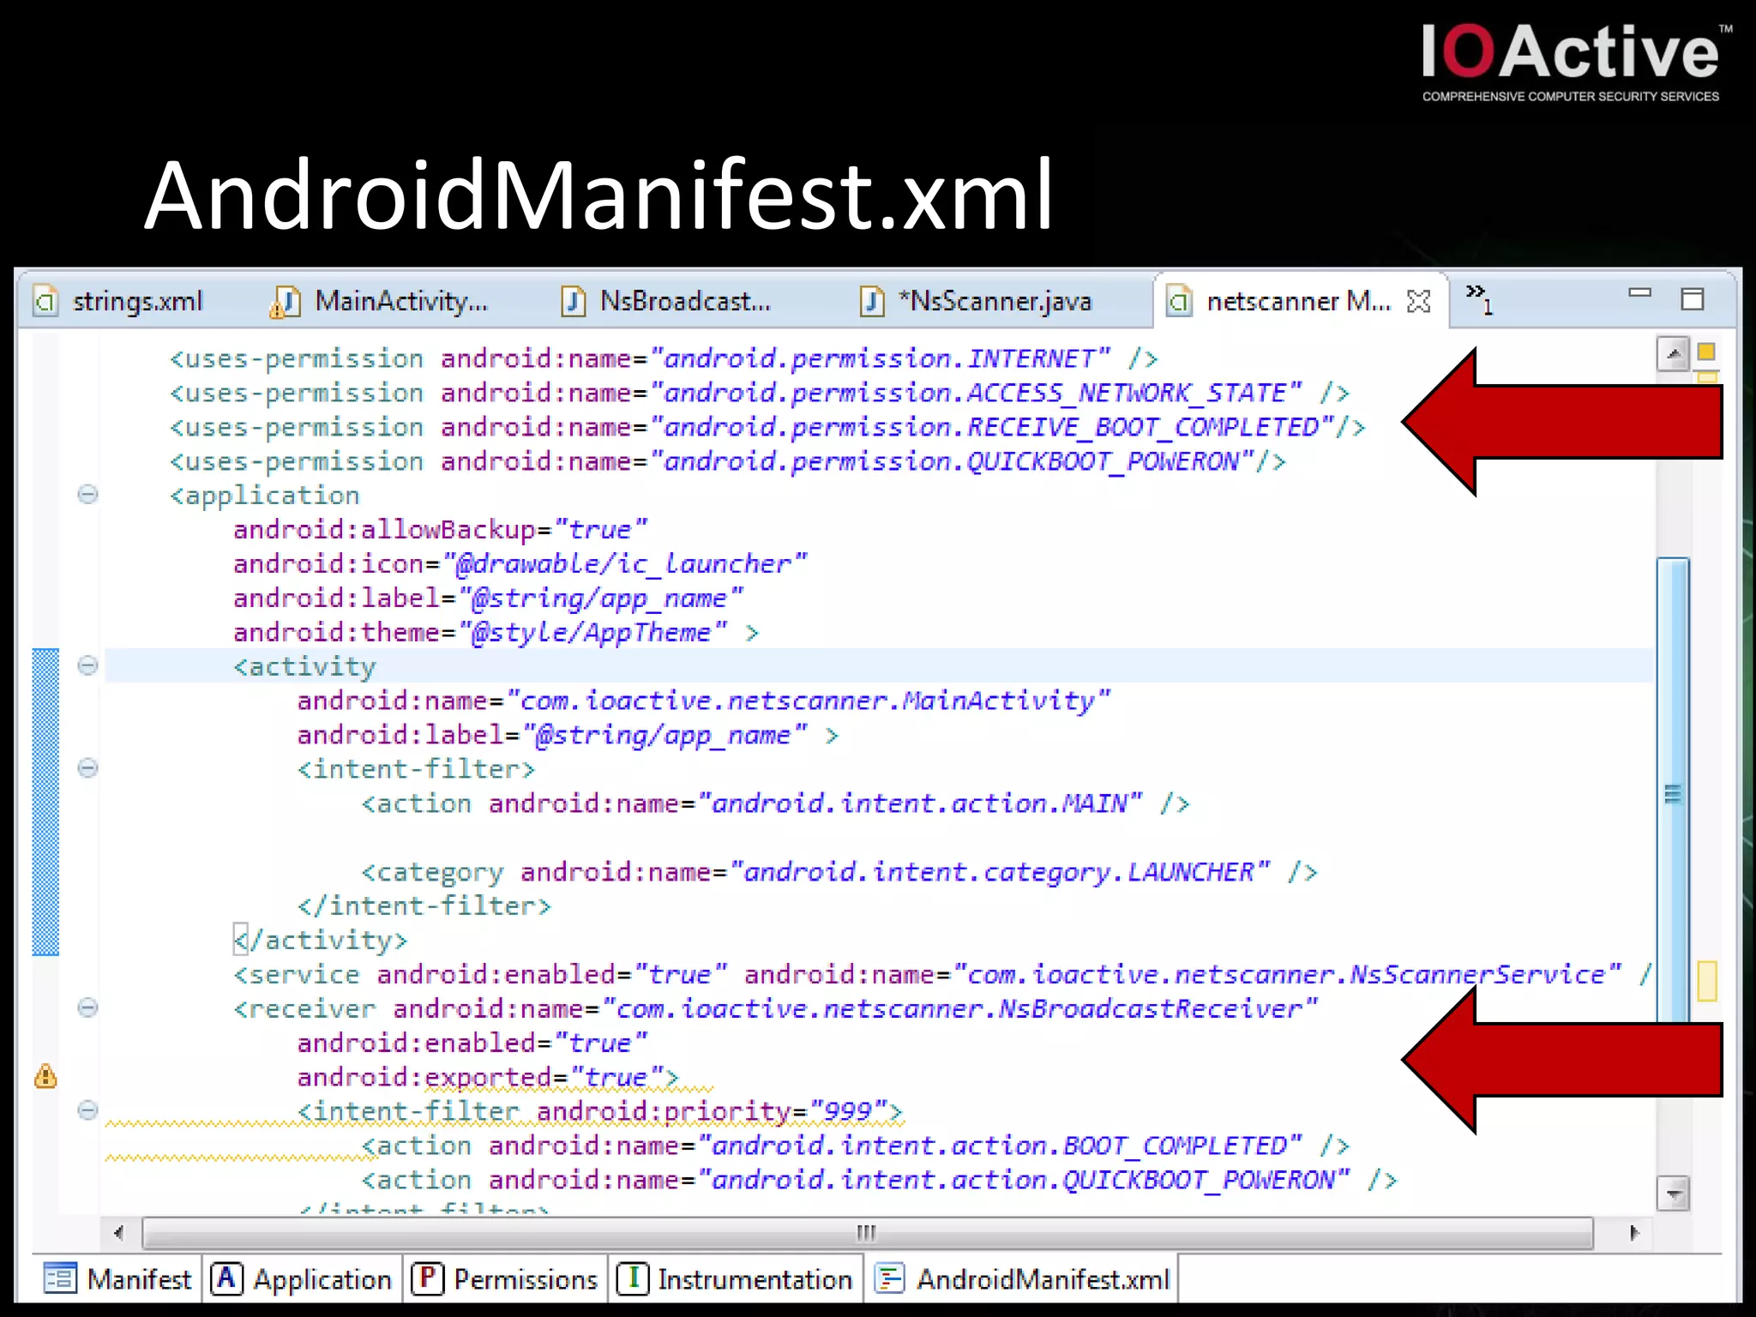Click the ACCESS_NETWORK_STATE permission line

(760, 392)
